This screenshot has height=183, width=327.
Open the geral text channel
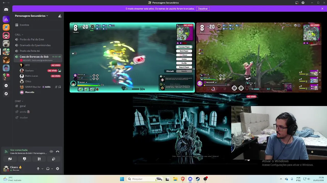[x=38, y=106]
